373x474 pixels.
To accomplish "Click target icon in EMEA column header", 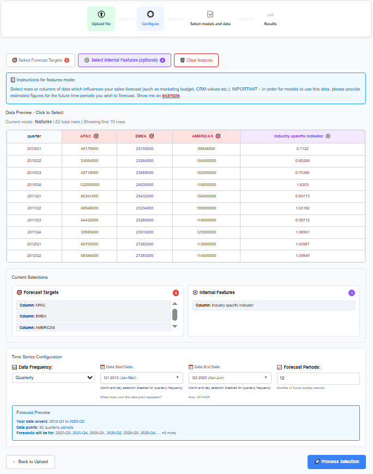I will [x=152, y=136].
